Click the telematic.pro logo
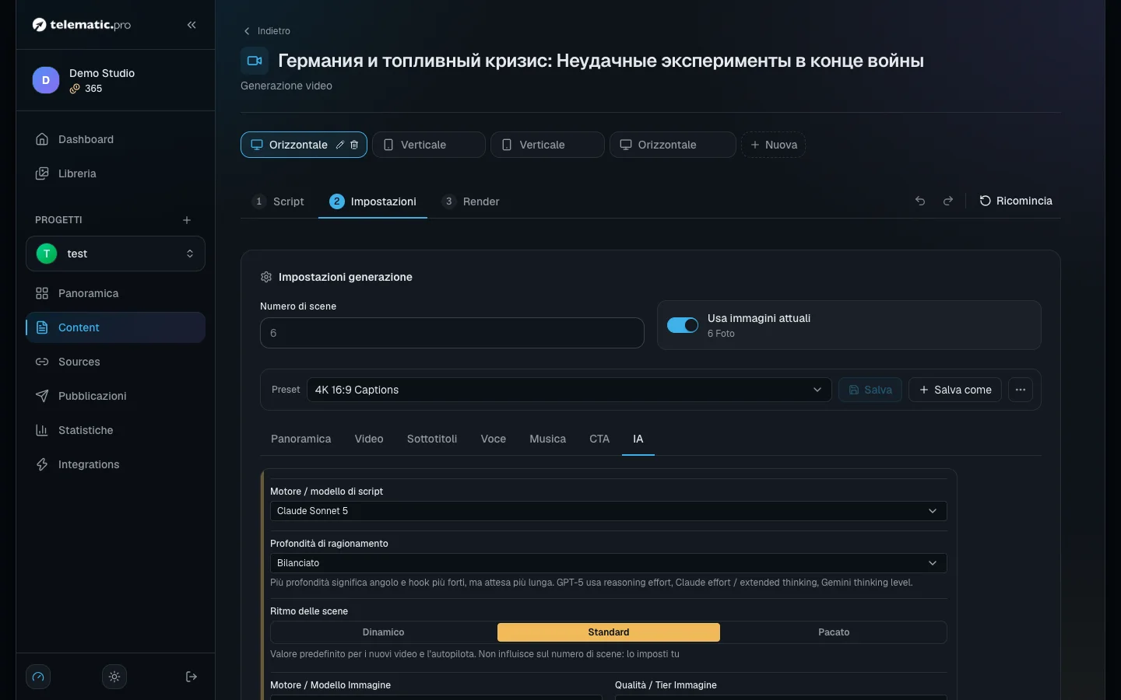 click(82, 25)
